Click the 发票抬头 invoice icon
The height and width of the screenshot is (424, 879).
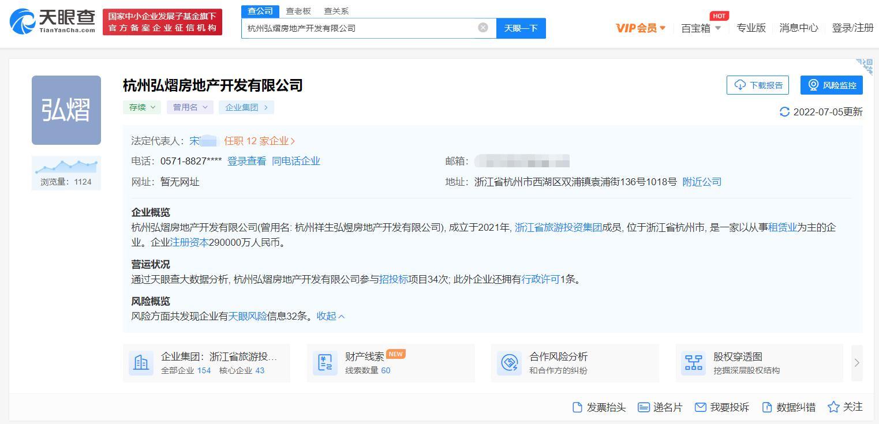(577, 407)
